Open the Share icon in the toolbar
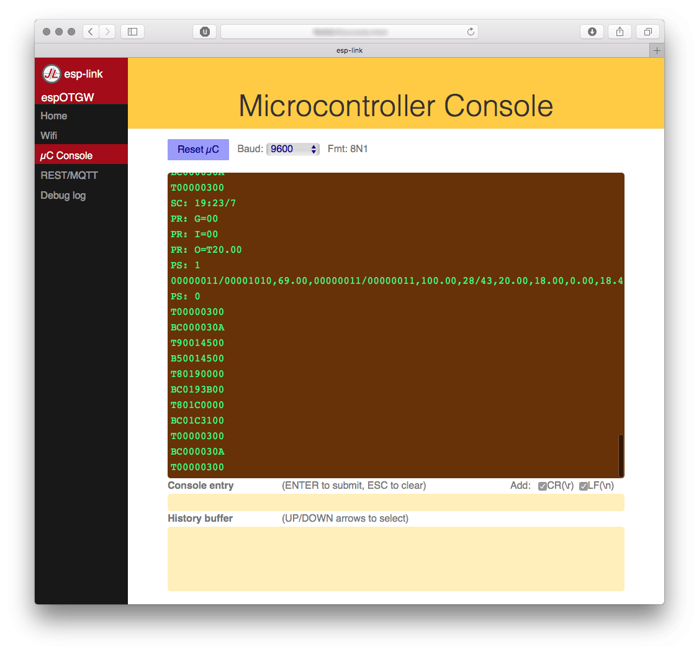This screenshot has height=654, width=699. [620, 32]
